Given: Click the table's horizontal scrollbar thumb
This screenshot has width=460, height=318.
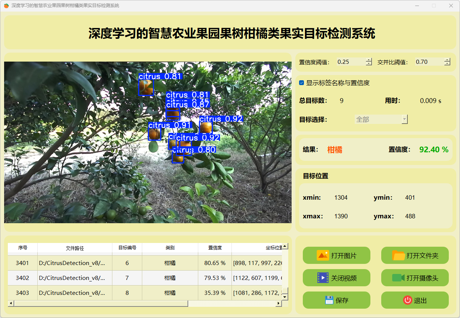Looking at the screenshot, I should pyautogui.click(x=101, y=303).
